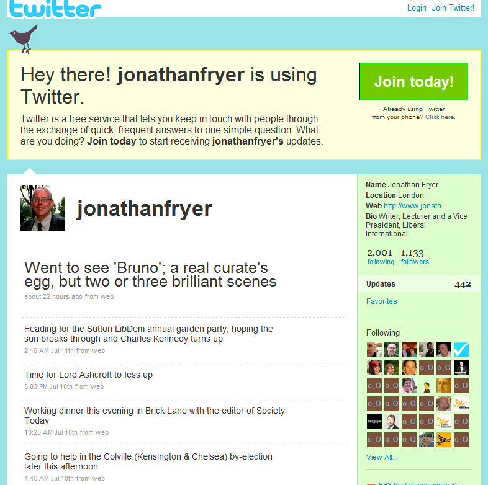Click the Login link
The width and height of the screenshot is (488, 485).
pos(417,8)
